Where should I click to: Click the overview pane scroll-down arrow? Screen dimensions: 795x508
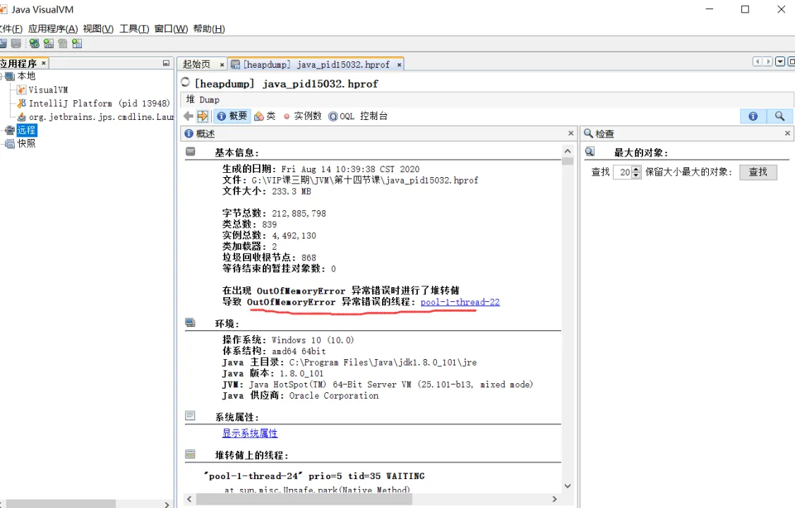point(568,486)
